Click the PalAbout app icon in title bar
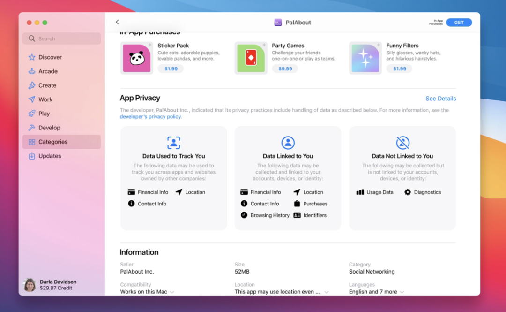The image size is (506, 312). (278, 23)
